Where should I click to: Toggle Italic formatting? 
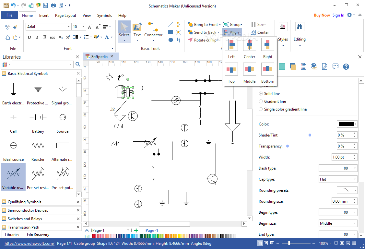pyautogui.click(x=37, y=37)
